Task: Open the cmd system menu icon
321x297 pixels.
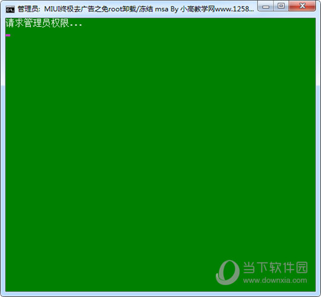Action: (x=10, y=9)
